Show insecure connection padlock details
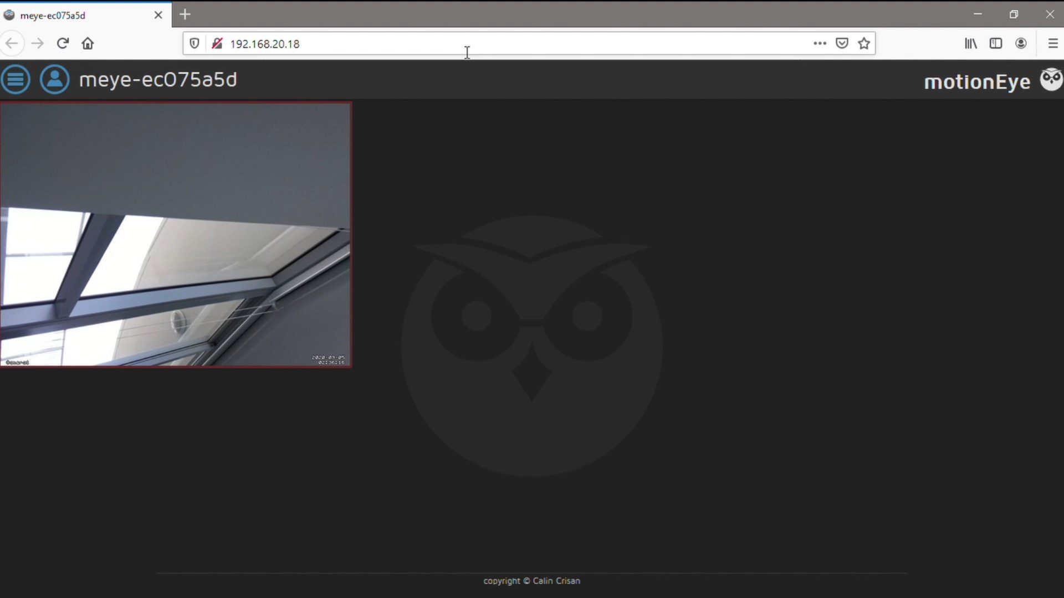The image size is (1064, 598). point(217,43)
